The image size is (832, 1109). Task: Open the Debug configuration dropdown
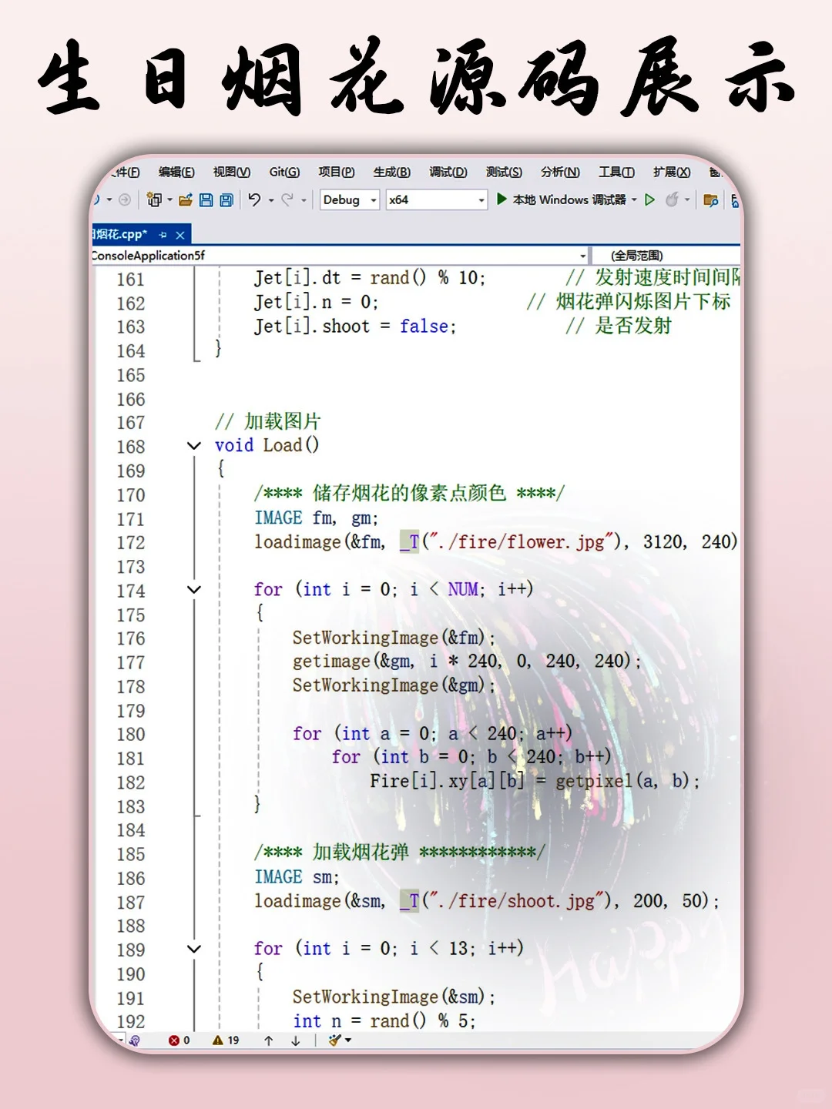350,200
